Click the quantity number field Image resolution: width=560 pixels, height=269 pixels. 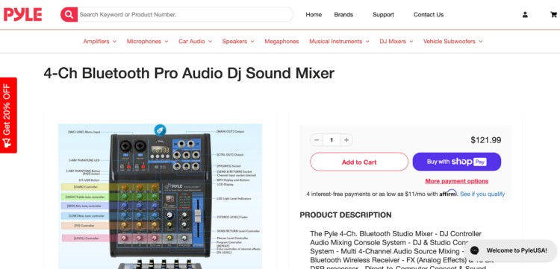pos(332,140)
